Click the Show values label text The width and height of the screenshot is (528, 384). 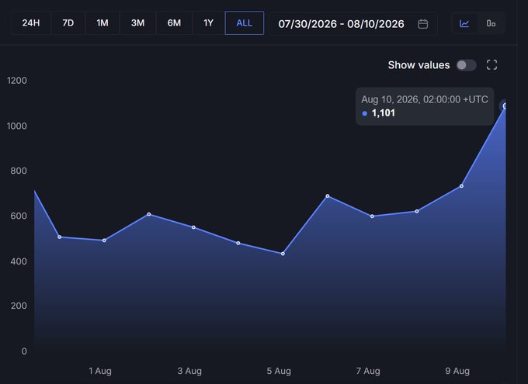[419, 65]
